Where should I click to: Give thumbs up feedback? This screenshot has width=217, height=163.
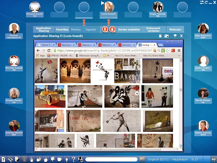coord(46,159)
